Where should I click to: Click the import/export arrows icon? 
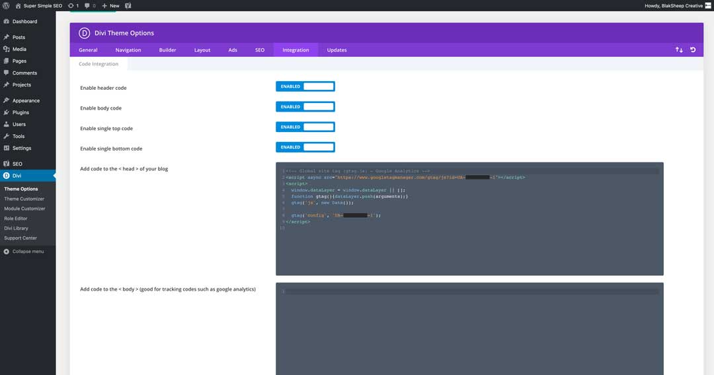(679, 50)
